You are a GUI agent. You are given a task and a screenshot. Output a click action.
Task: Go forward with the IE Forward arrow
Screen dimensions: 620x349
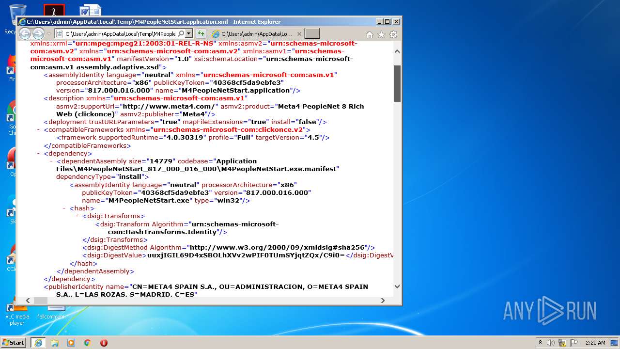pos(38,33)
